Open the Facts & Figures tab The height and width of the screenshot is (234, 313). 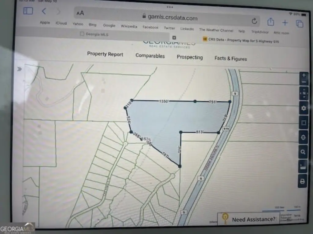(230, 58)
